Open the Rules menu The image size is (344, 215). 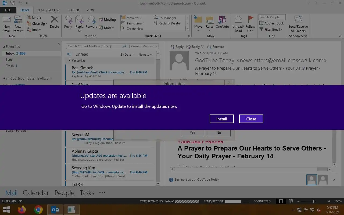210,24
